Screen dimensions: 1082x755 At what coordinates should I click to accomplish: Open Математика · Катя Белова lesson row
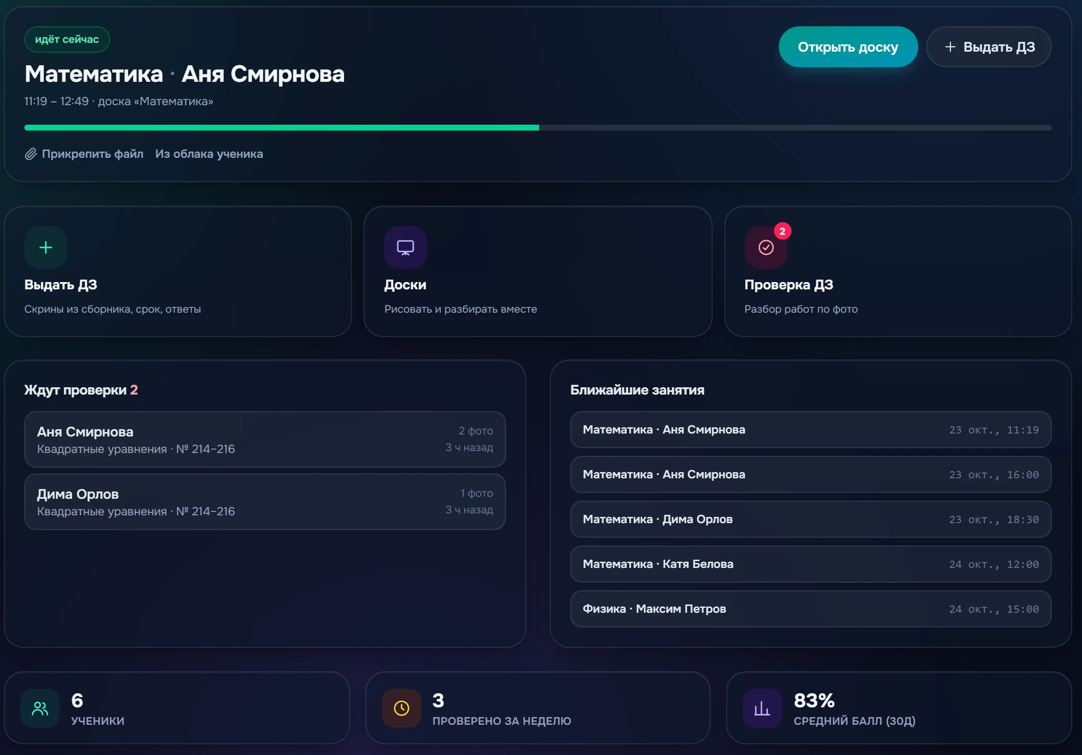point(811,564)
